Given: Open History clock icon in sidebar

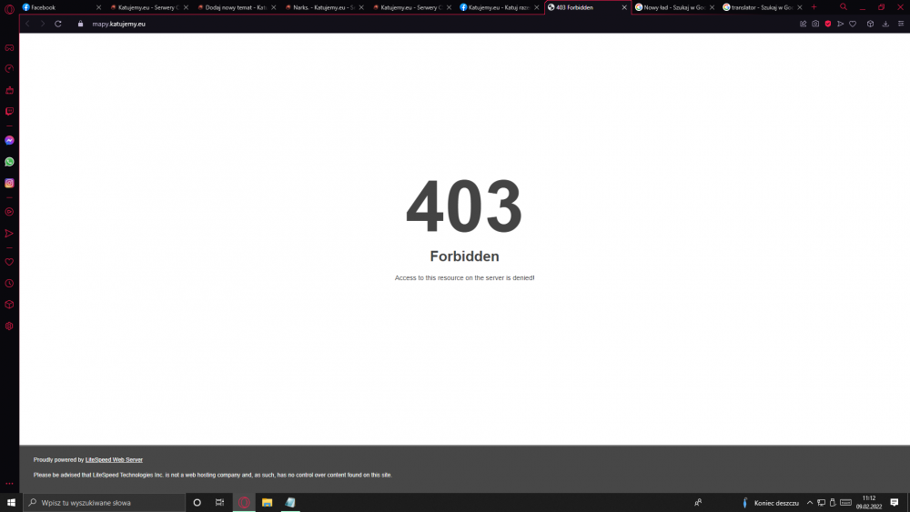Looking at the screenshot, I should pos(9,284).
